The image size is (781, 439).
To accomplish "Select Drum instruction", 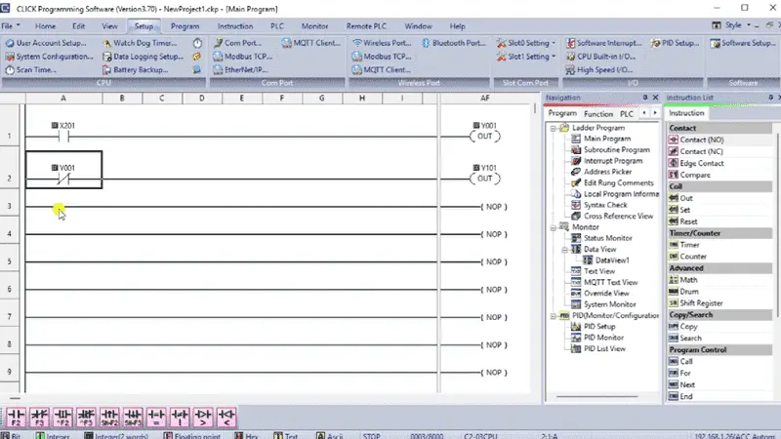I will [x=683, y=292].
